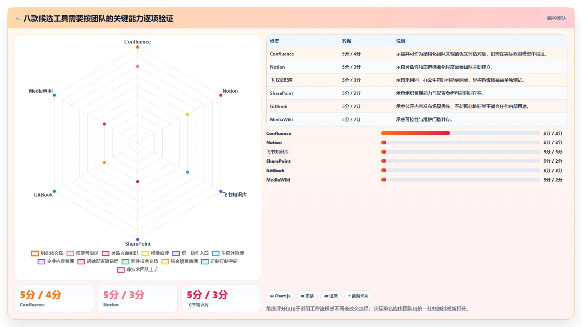
Task: Click the Notion progress bar
Action: 460,142
